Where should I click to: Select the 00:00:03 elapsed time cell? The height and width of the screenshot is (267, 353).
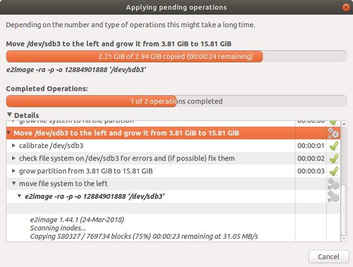click(311, 171)
